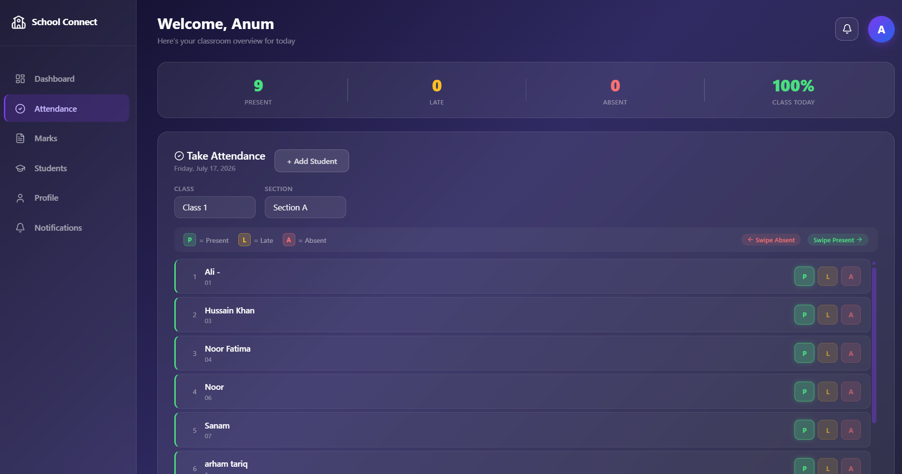Mark Ali as Present
Screen dimensions: 902x474
(x=804, y=277)
